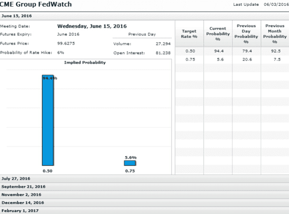This screenshot has height=214, width=289.
Task: Collapse the June 15, 2016 meeting section
Action: (x=13, y=16)
